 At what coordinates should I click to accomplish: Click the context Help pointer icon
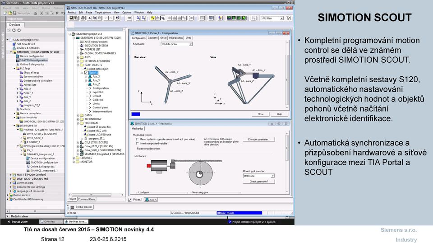tap(118, 18)
